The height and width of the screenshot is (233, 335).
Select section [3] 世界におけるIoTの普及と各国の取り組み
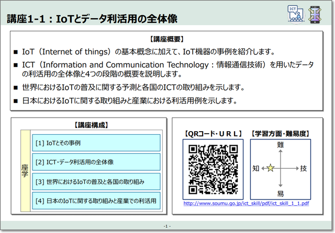tap(96, 181)
